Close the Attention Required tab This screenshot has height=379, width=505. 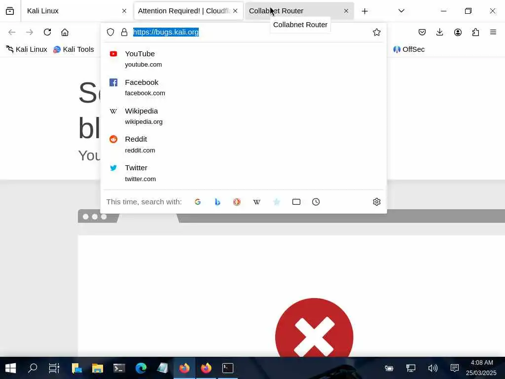(235, 11)
